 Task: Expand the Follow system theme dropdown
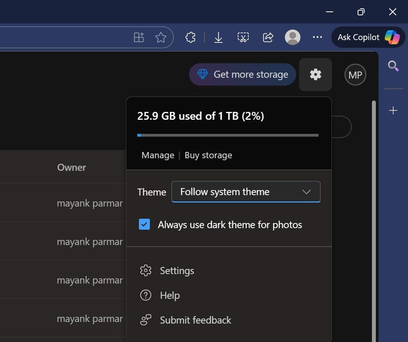pyautogui.click(x=246, y=192)
